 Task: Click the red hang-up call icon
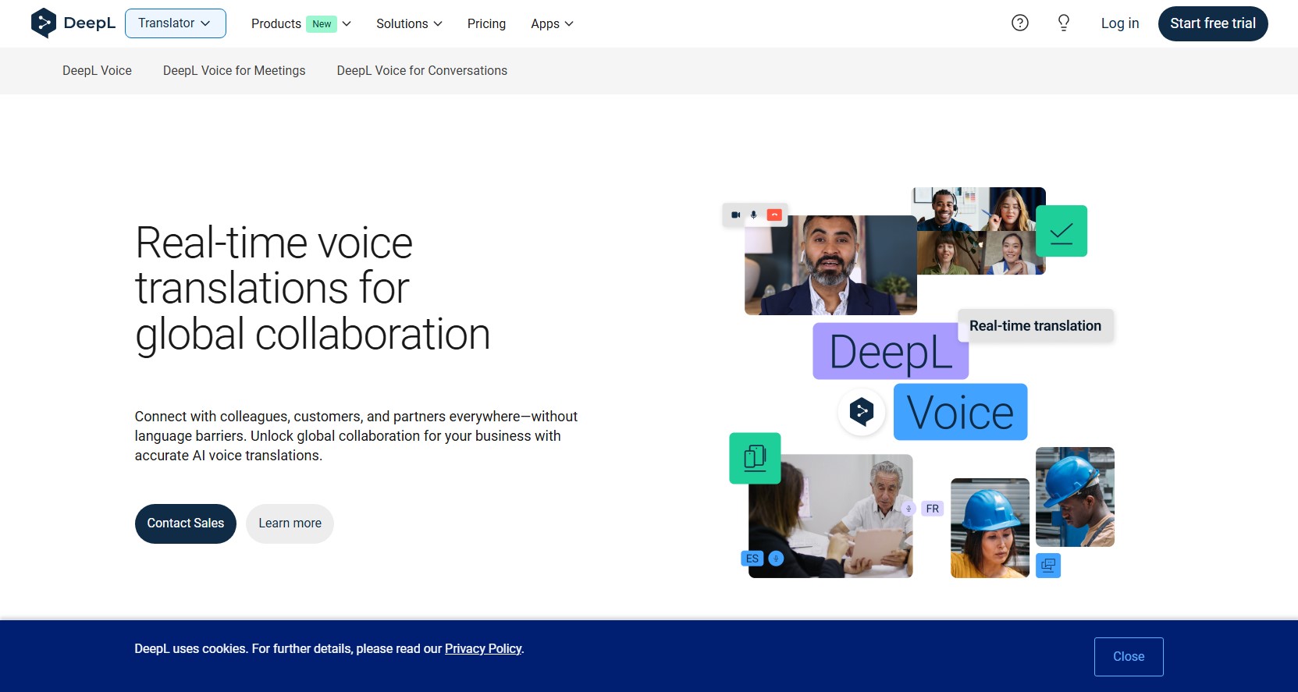click(x=774, y=215)
